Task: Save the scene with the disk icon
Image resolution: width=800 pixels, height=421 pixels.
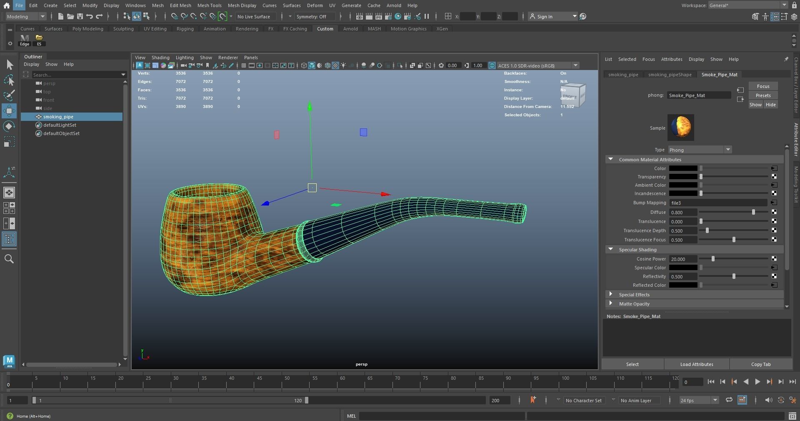Action: [80, 17]
